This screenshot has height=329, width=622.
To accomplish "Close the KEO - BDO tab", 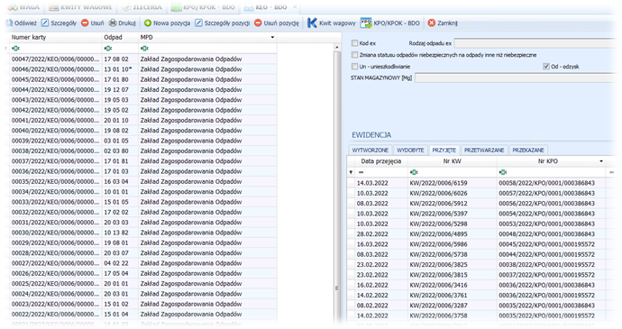I will point(295,6).
